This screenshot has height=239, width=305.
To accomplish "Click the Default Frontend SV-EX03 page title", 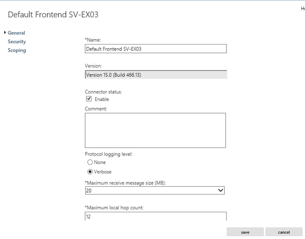I will 53,15.
